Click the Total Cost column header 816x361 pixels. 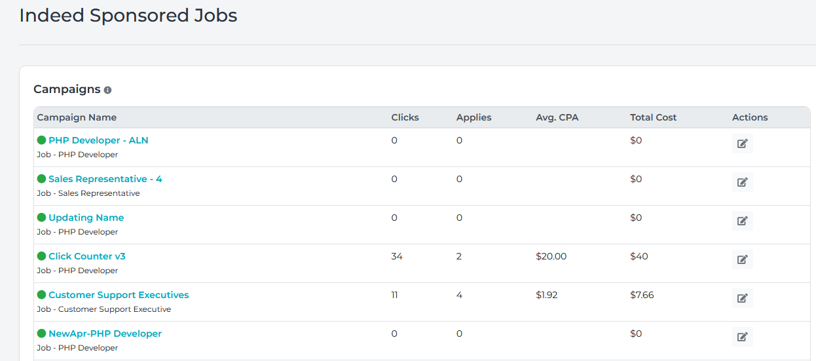653,117
